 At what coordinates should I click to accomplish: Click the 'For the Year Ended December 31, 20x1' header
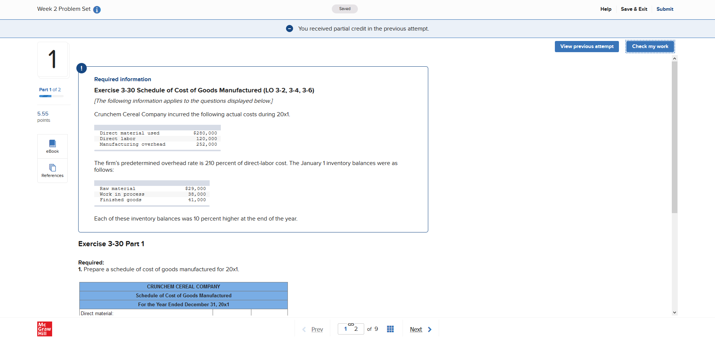point(184,304)
